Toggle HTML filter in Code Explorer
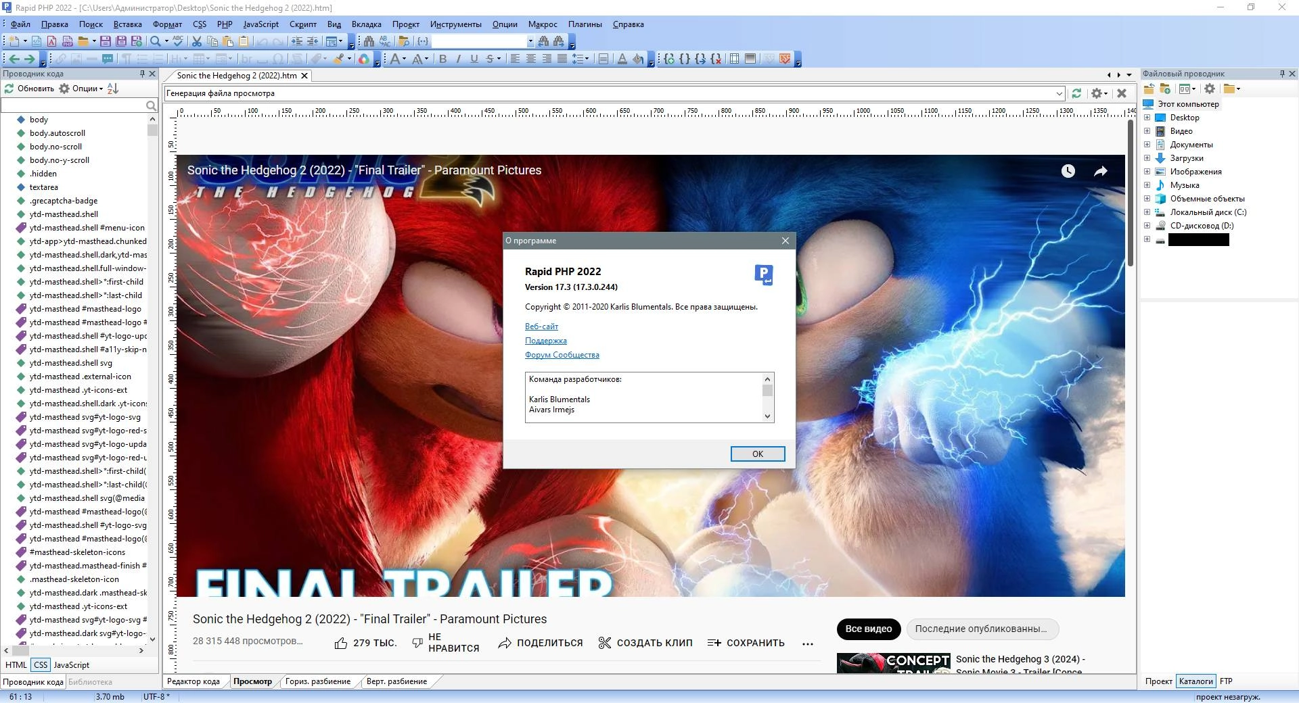The height and width of the screenshot is (703, 1299). pos(16,665)
